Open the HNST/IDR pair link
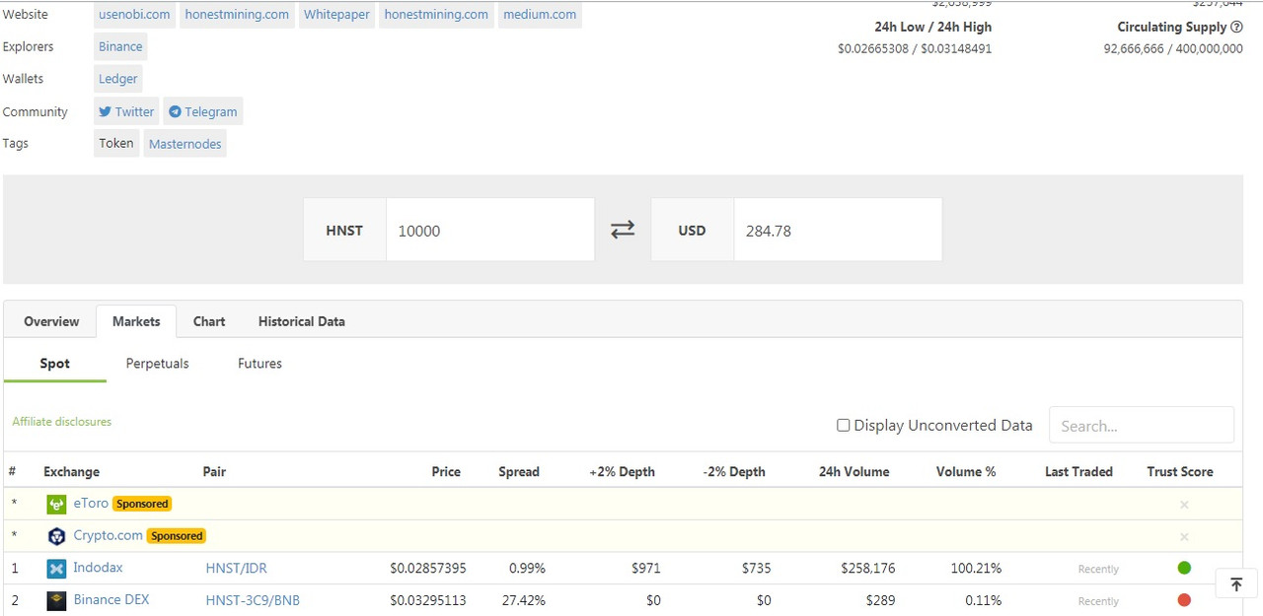This screenshot has height=616, width=1263. click(x=237, y=568)
